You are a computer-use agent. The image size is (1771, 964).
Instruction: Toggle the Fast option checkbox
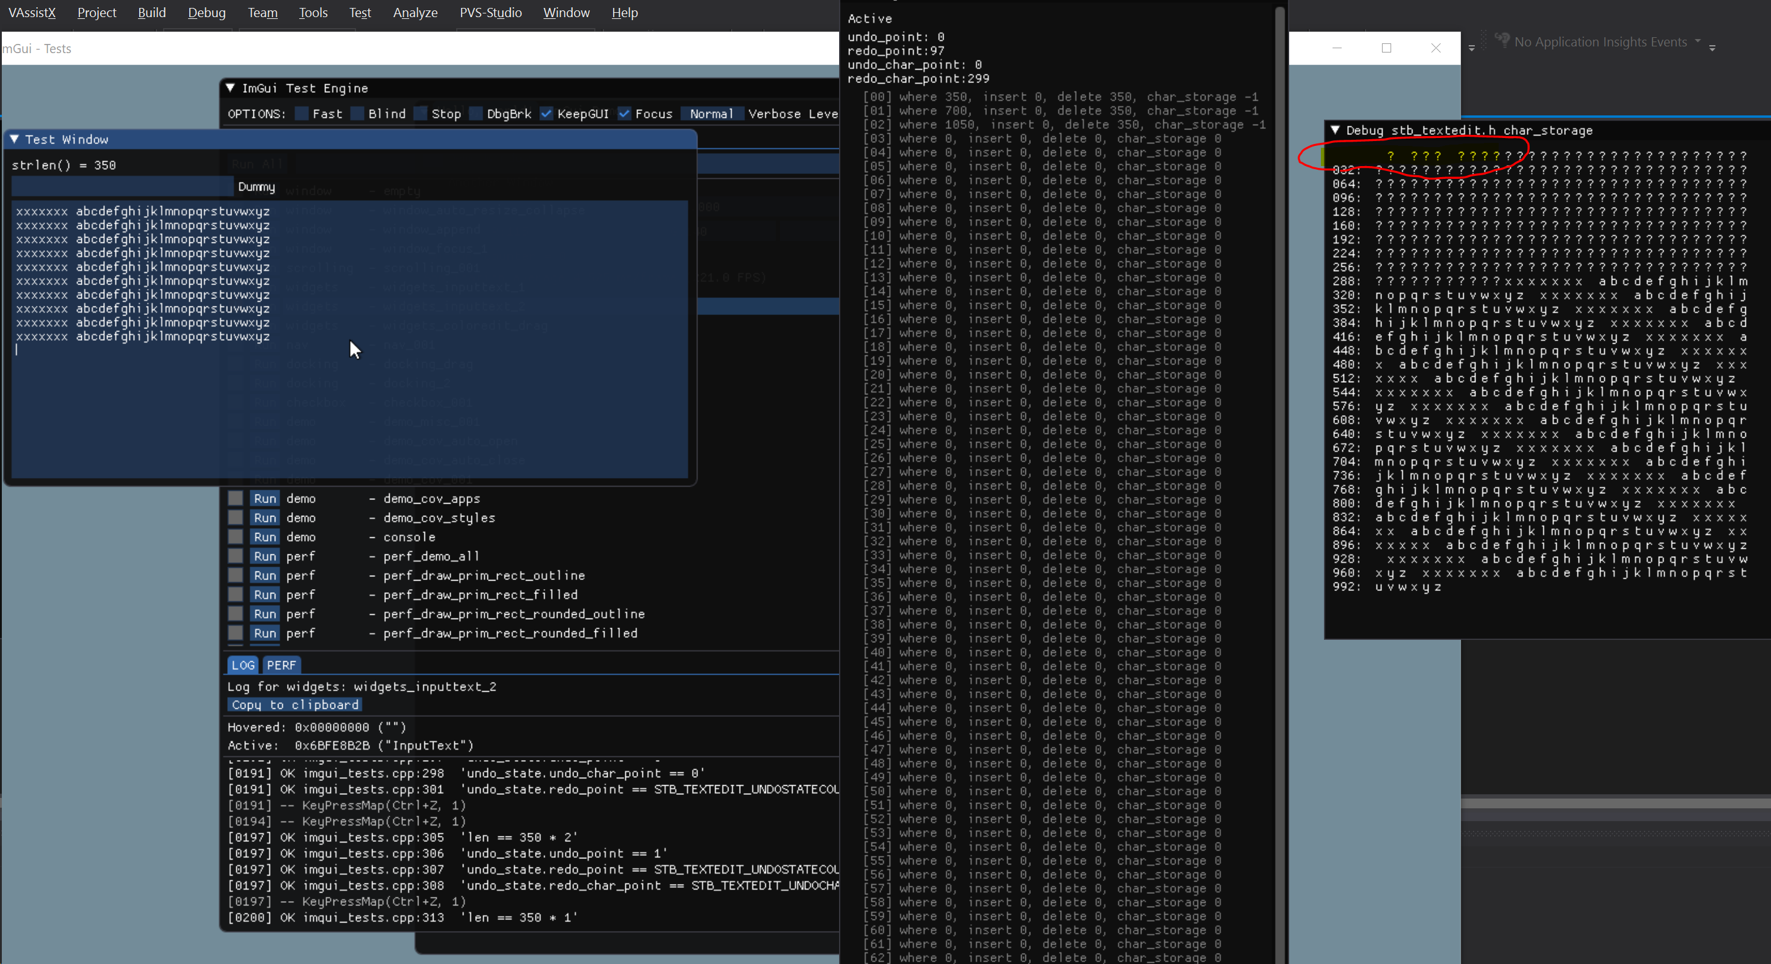[302, 114]
